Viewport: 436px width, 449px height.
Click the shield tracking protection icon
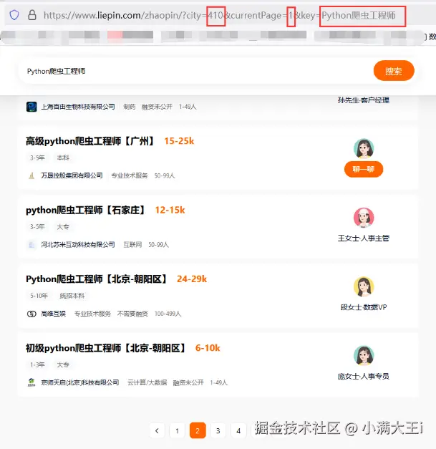pyautogui.click(x=14, y=15)
